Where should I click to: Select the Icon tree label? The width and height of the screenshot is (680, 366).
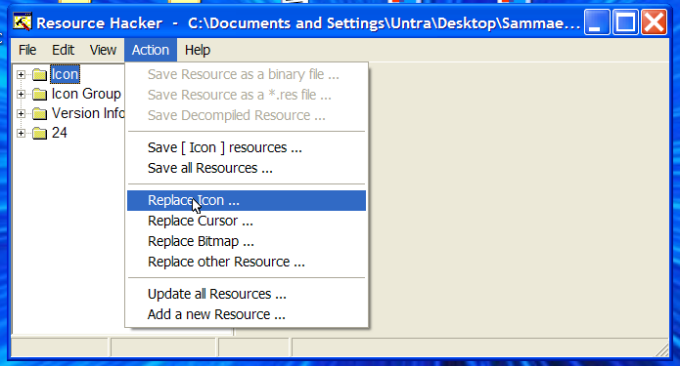pyautogui.click(x=65, y=74)
